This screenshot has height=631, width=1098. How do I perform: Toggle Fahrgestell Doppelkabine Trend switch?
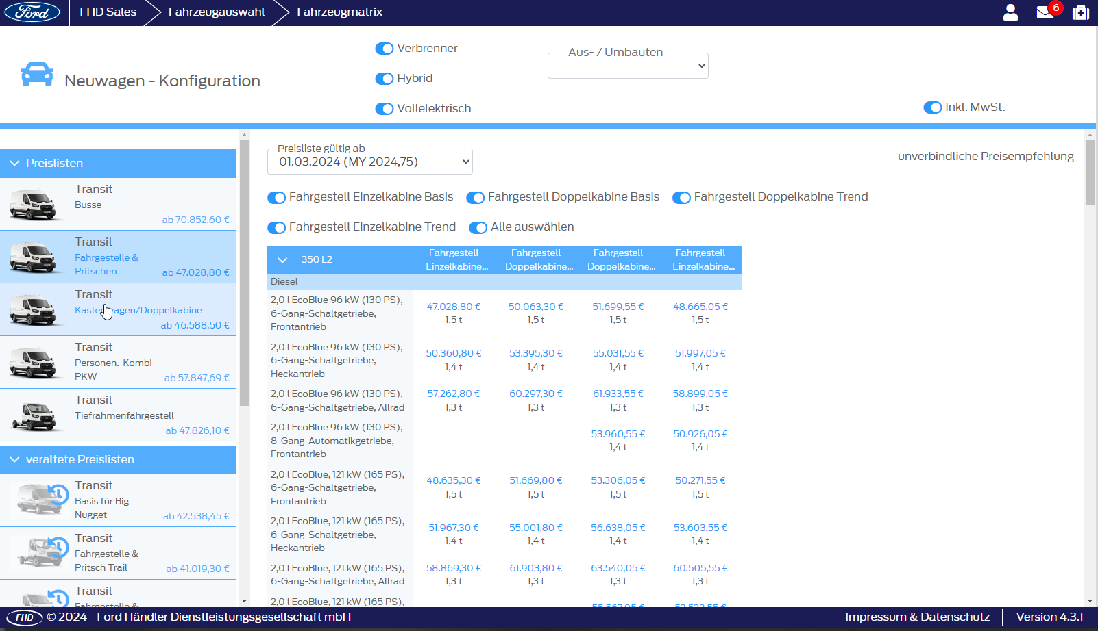[681, 198]
